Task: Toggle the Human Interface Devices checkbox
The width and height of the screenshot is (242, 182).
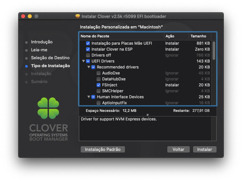Action: coord(93,97)
